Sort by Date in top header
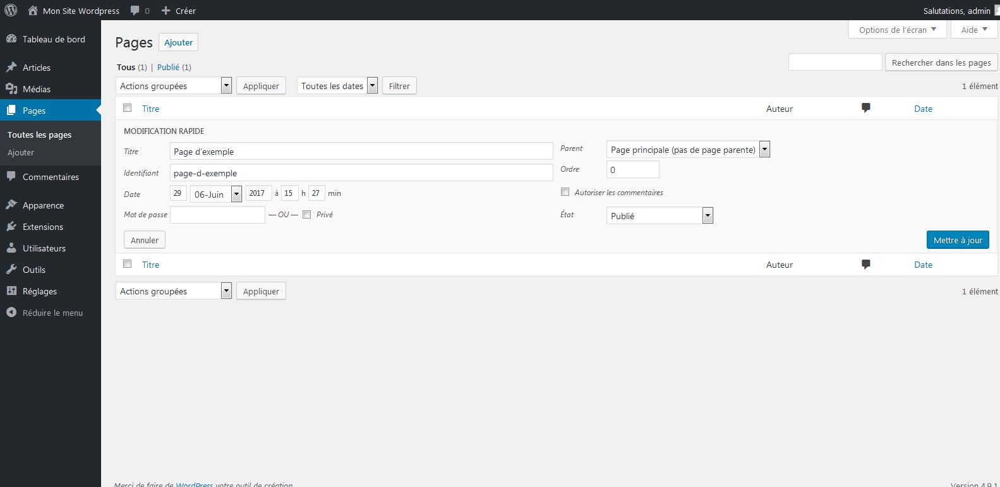Viewport: 1000px width, 487px height. click(x=923, y=109)
